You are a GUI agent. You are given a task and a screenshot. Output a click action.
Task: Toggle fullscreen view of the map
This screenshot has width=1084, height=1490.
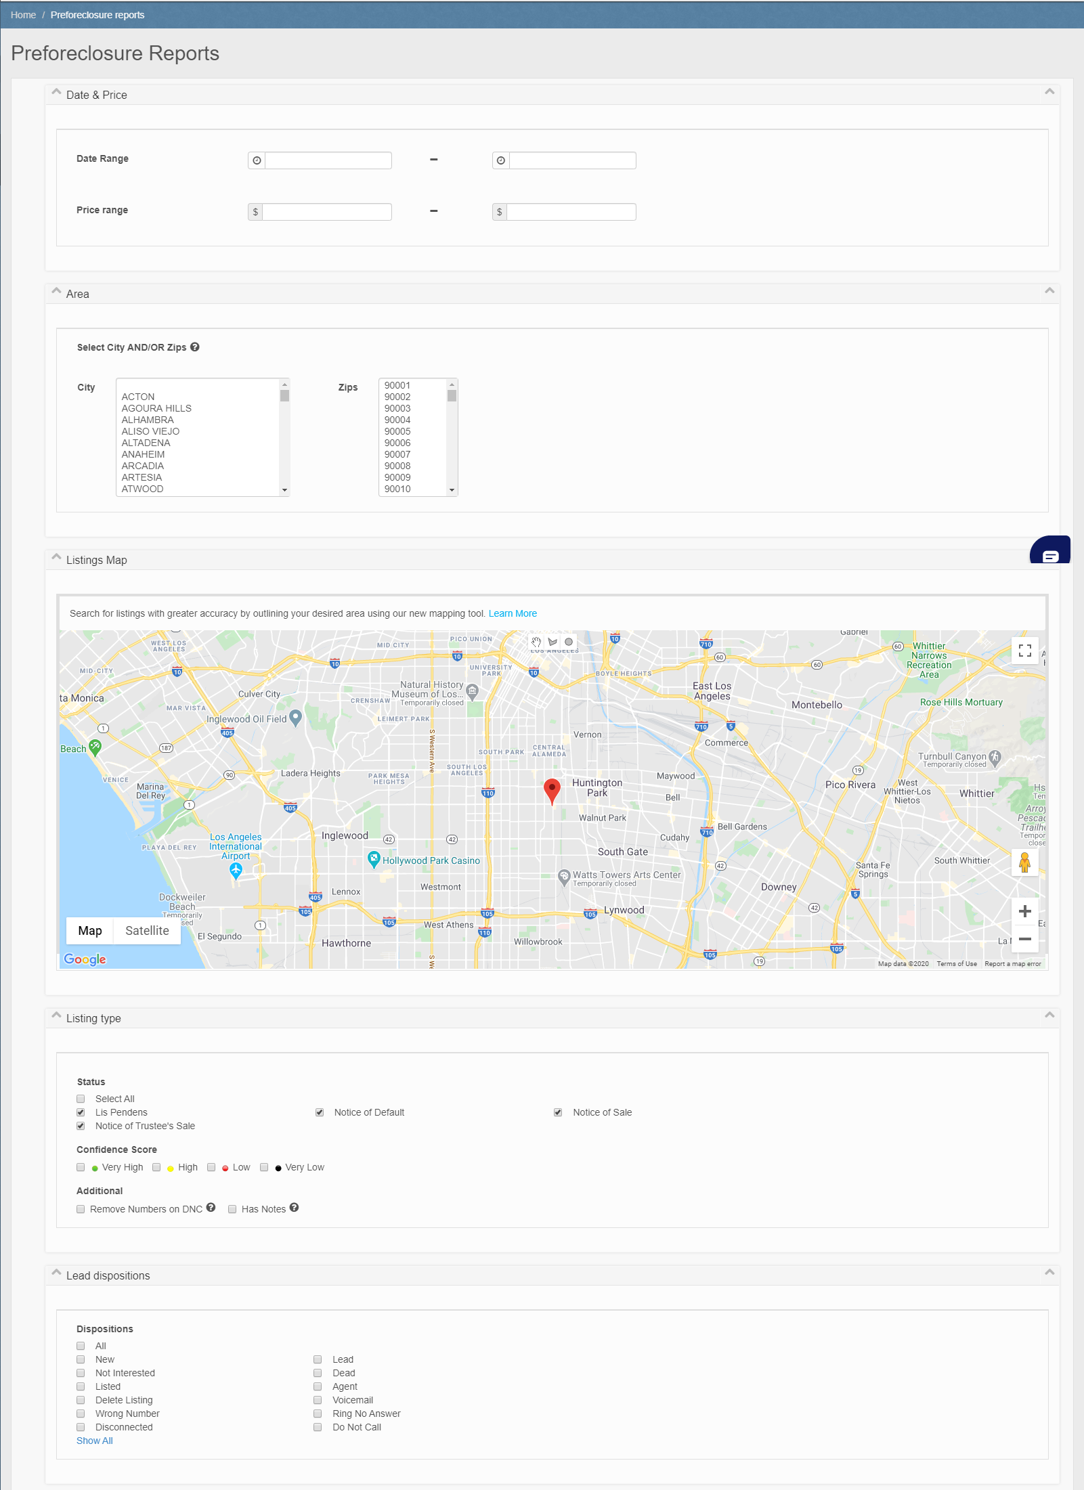1024,651
